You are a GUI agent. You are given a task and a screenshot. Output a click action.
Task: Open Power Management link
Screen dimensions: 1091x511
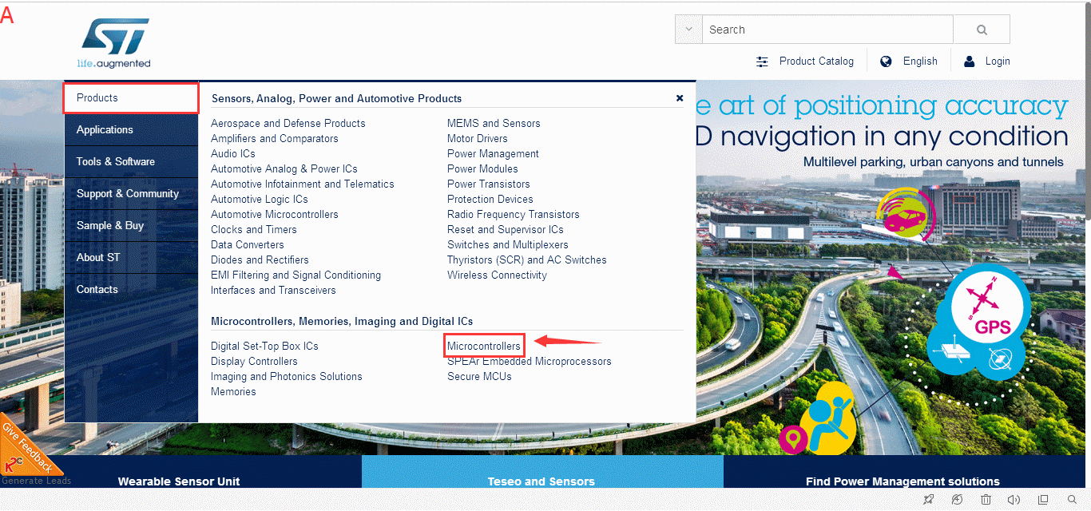coord(493,154)
